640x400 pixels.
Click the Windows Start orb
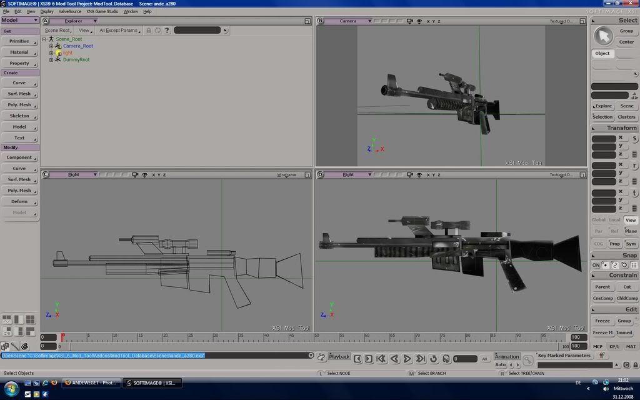[11, 389]
